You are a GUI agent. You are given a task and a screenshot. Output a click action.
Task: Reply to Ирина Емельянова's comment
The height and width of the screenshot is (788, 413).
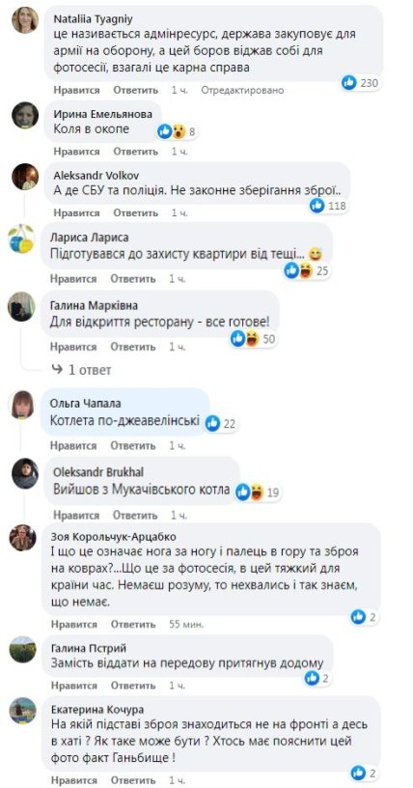click(x=136, y=151)
